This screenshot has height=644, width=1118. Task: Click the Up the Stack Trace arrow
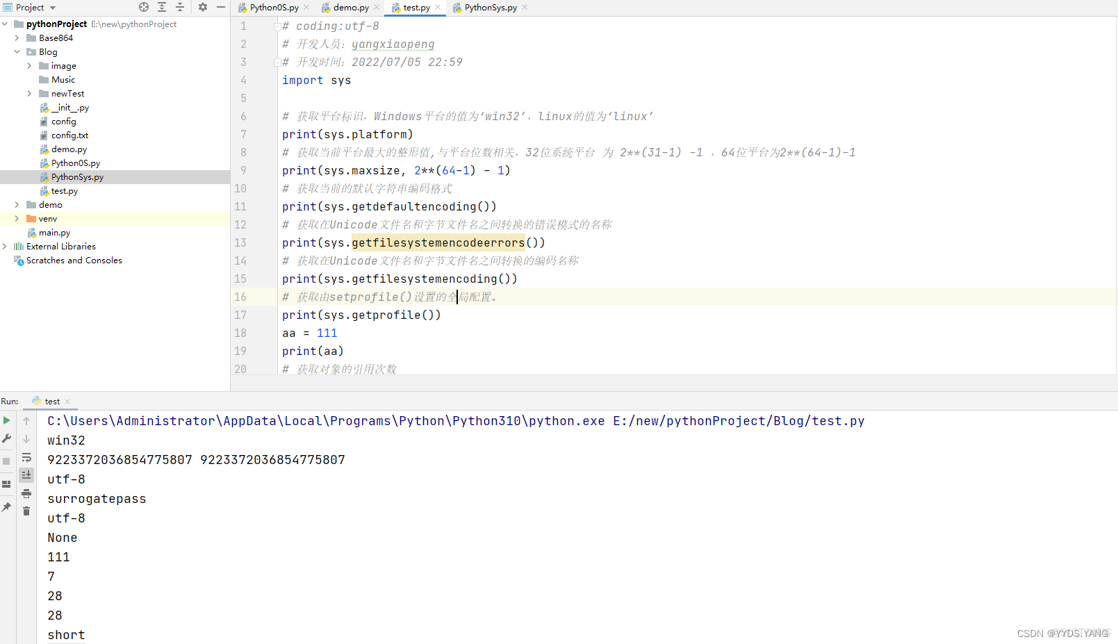pyautogui.click(x=26, y=420)
